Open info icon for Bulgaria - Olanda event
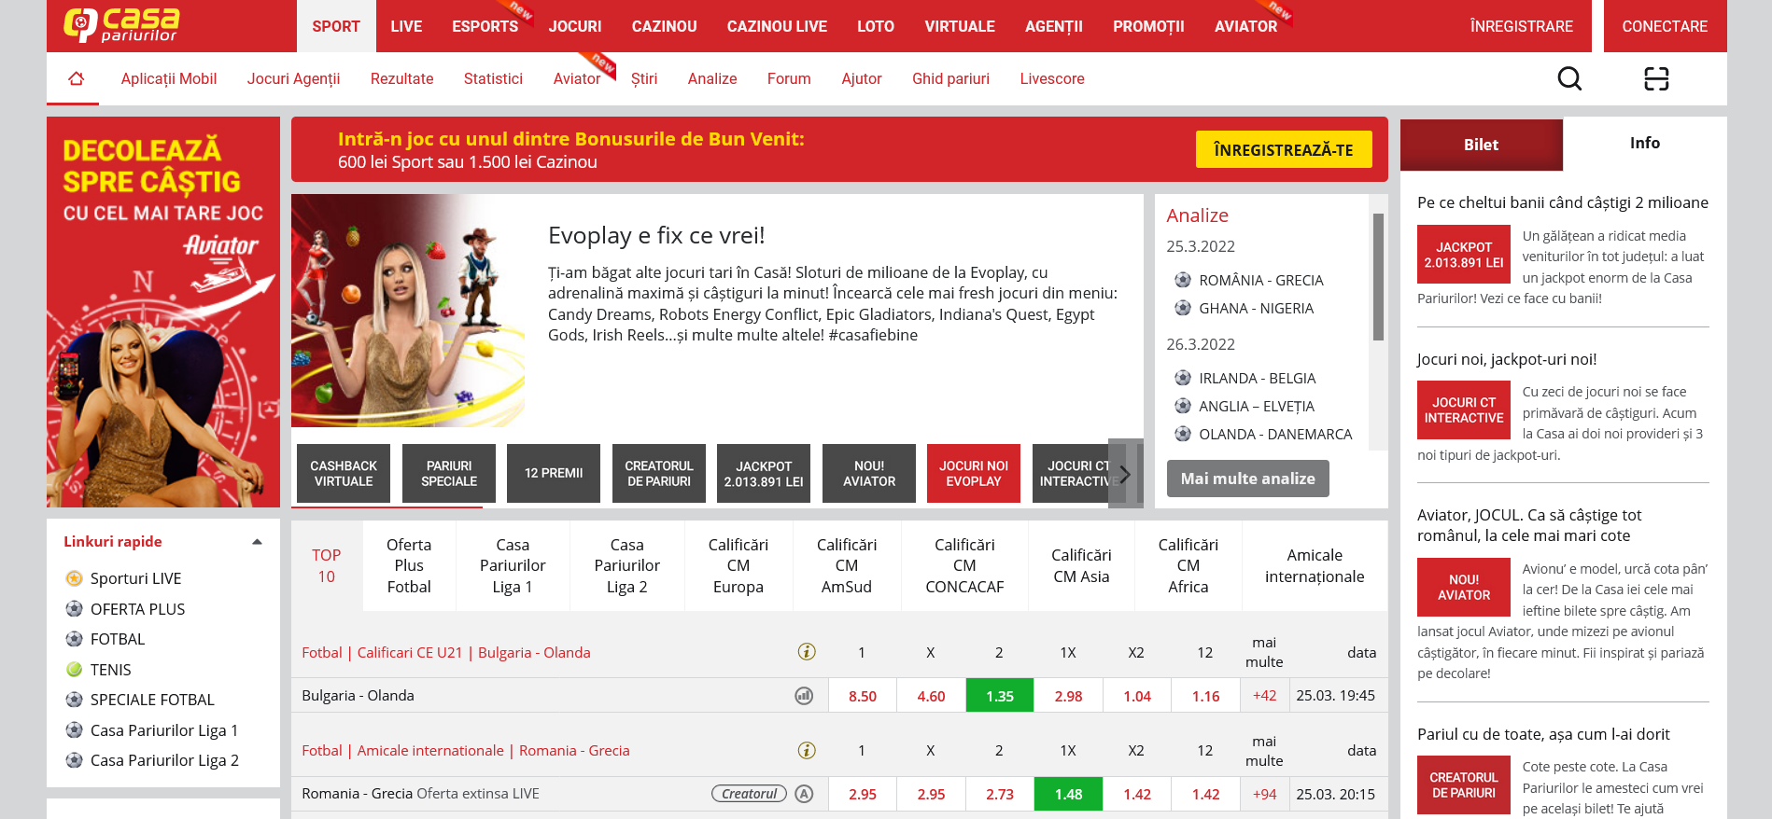The width and height of the screenshot is (1772, 819). pyautogui.click(x=807, y=652)
